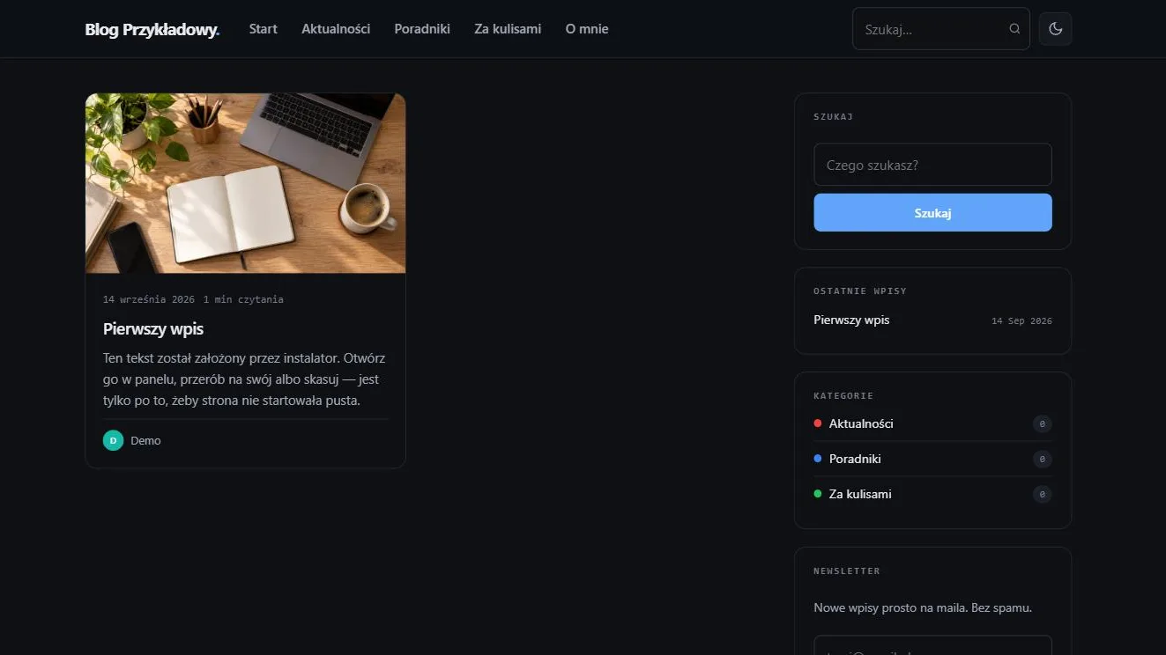Open the O mnie menu item

point(587,29)
